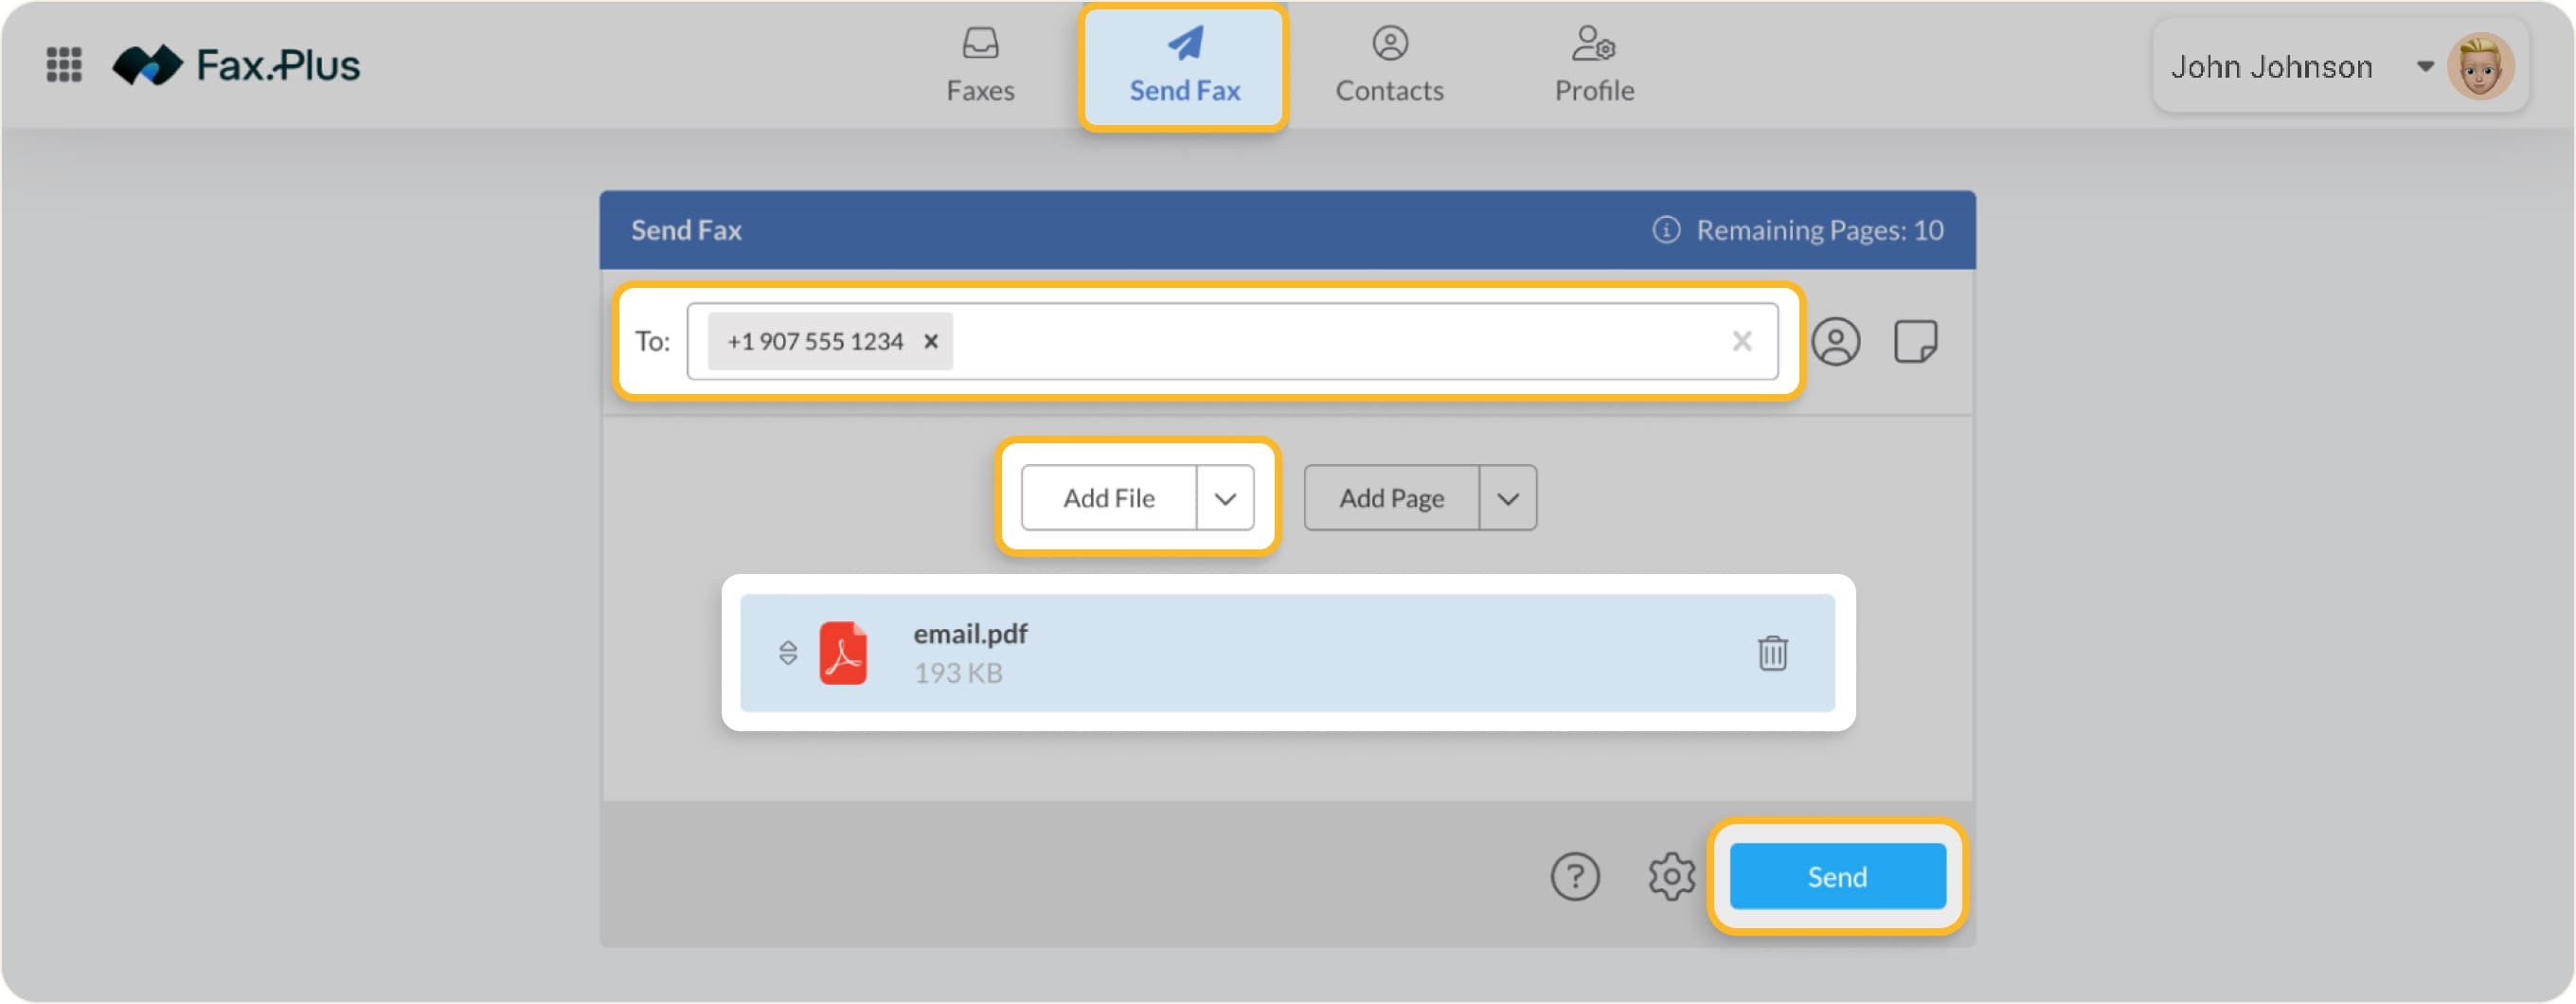The height and width of the screenshot is (1004, 2576).
Task: Open the Contacts section icon
Action: [x=1389, y=42]
